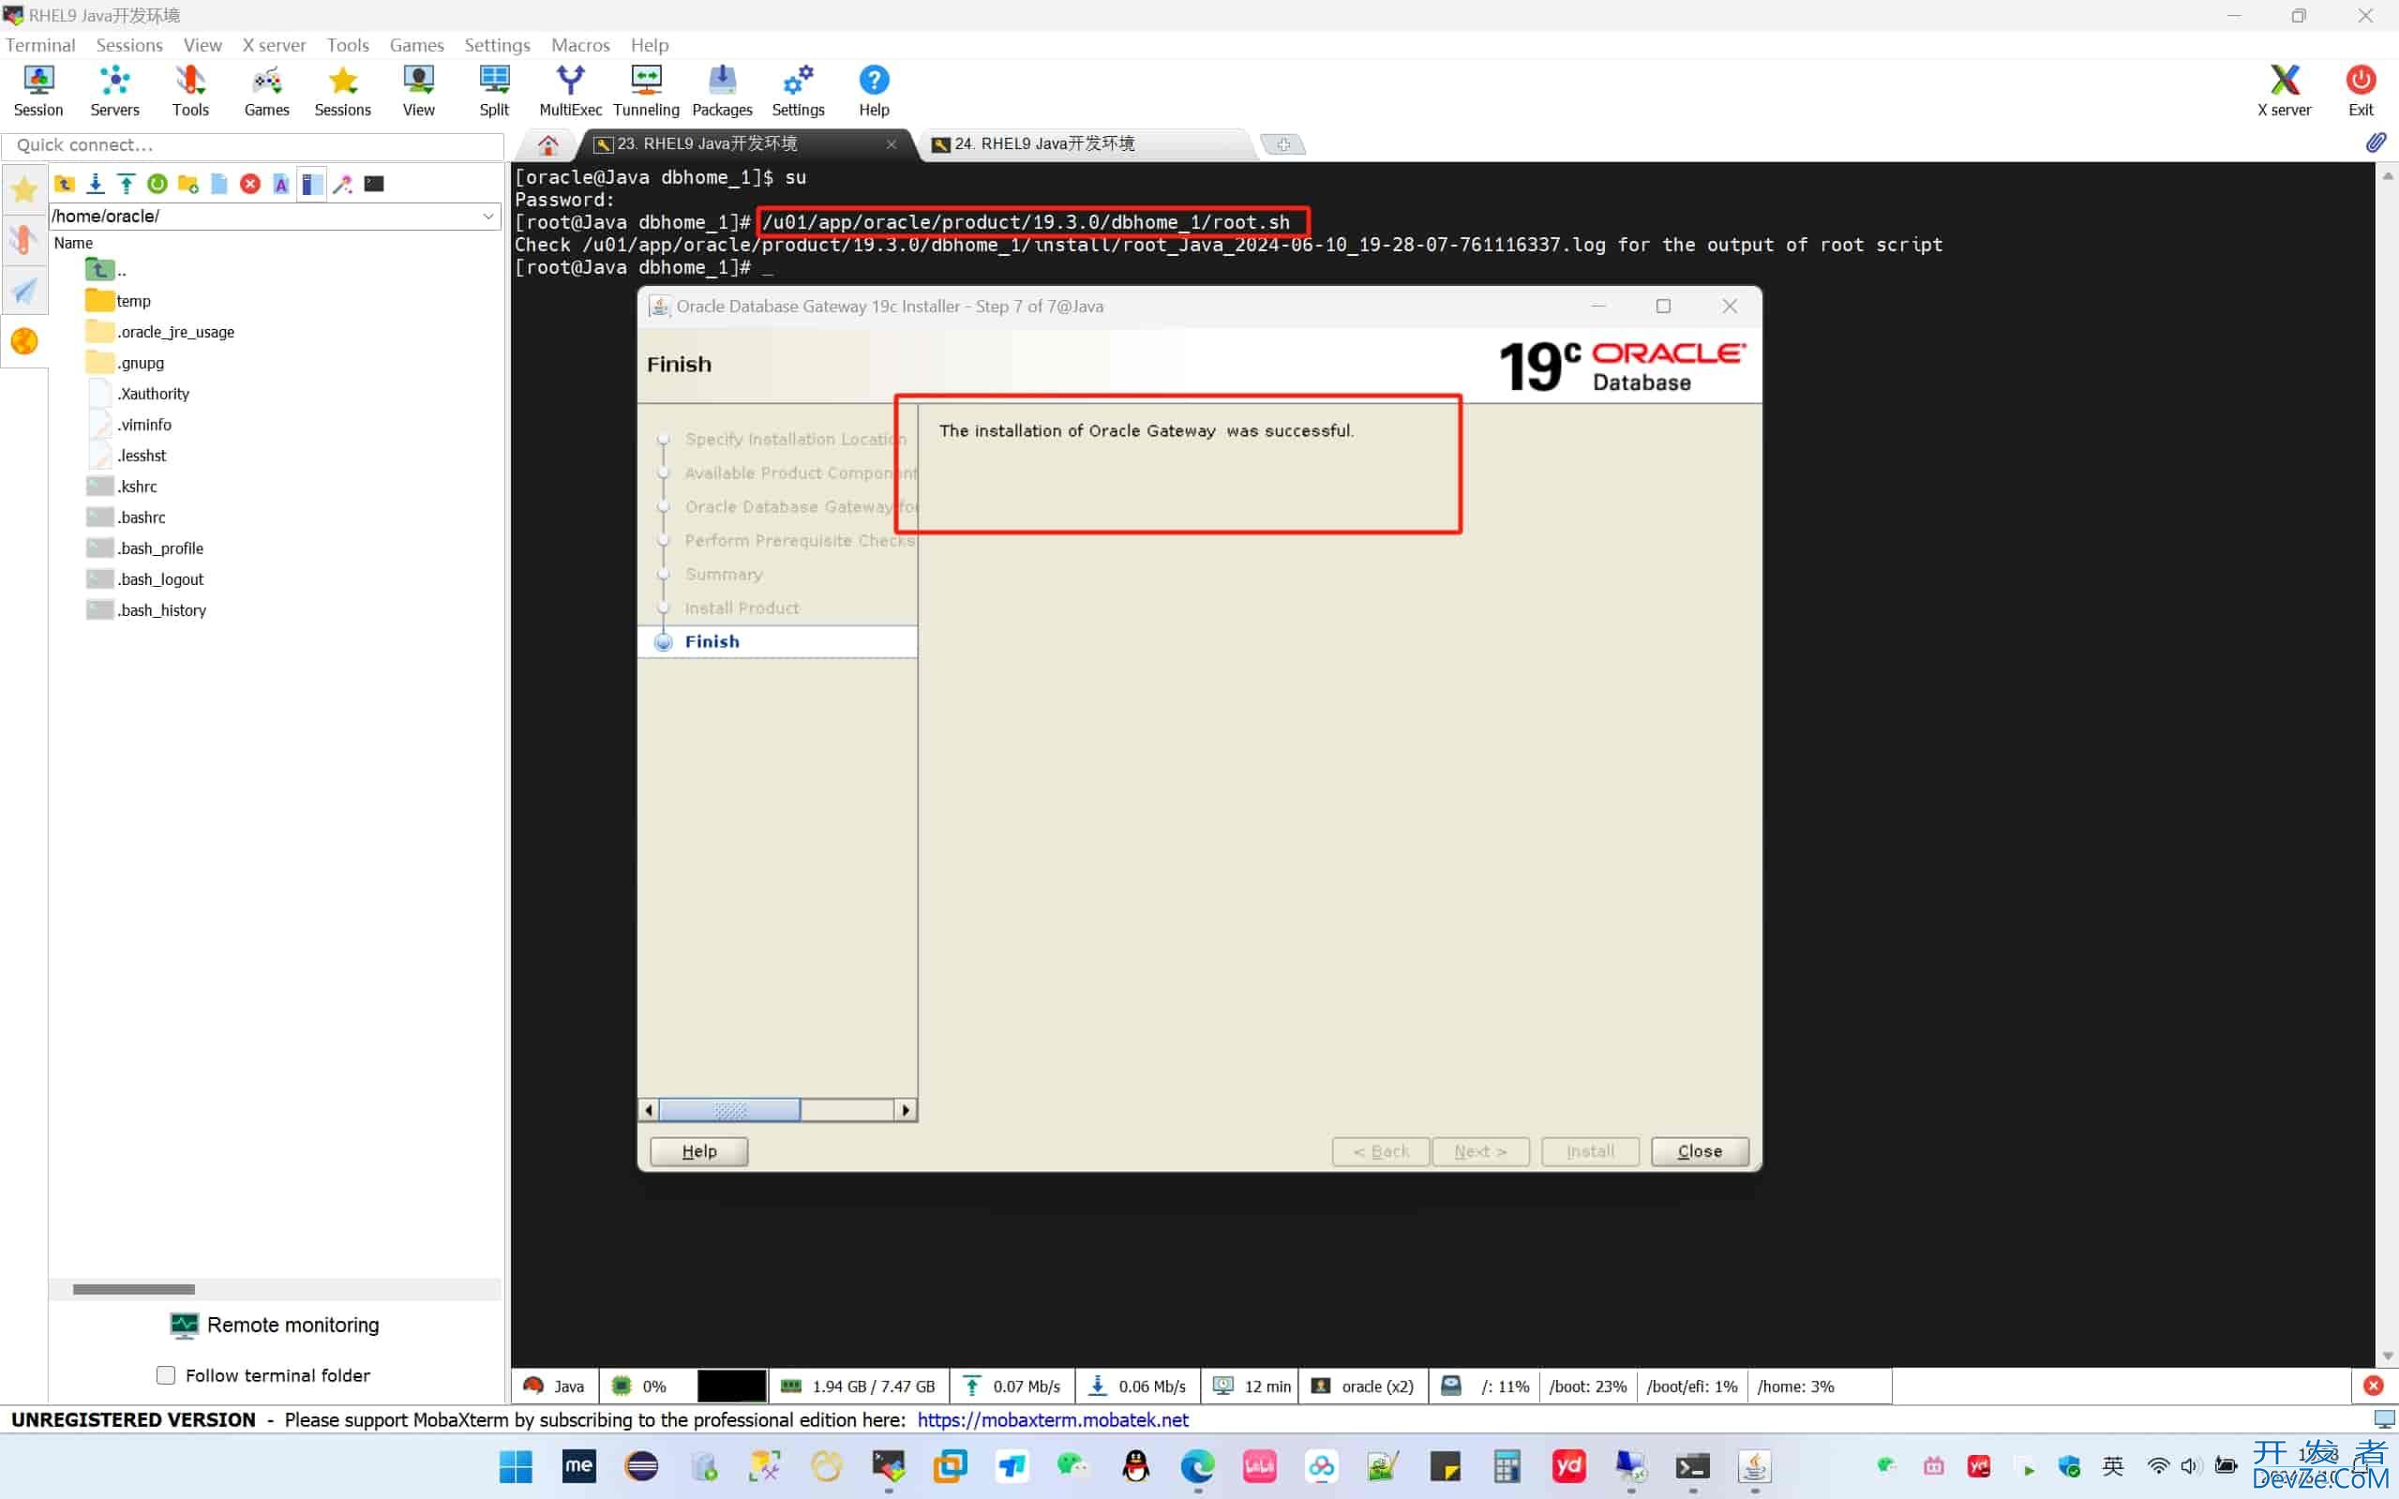Enable oracle process visibility toggle
The width and height of the screenshot is (2399, 1499).
1373,1385
